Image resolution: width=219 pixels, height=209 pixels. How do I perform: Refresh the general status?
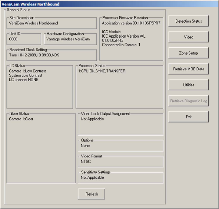(x=91, y=194)
